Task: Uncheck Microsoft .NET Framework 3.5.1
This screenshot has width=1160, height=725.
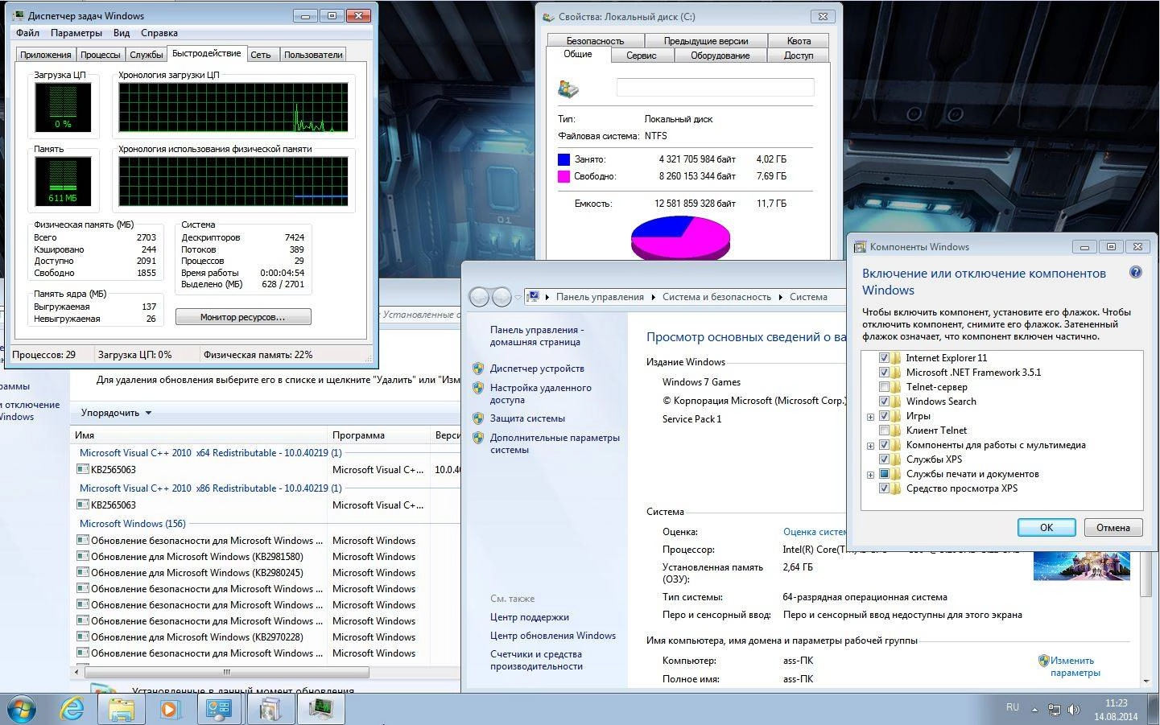Action: tap(884, 373)
